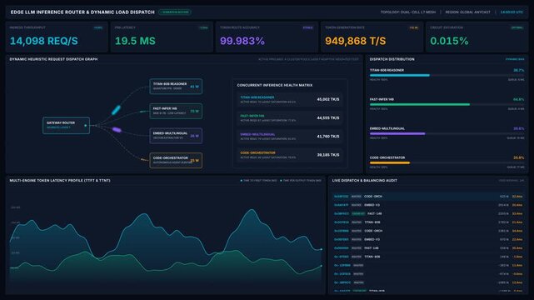Click the Titan-60B Reasoner distribution bar

[x=447, y=75]
